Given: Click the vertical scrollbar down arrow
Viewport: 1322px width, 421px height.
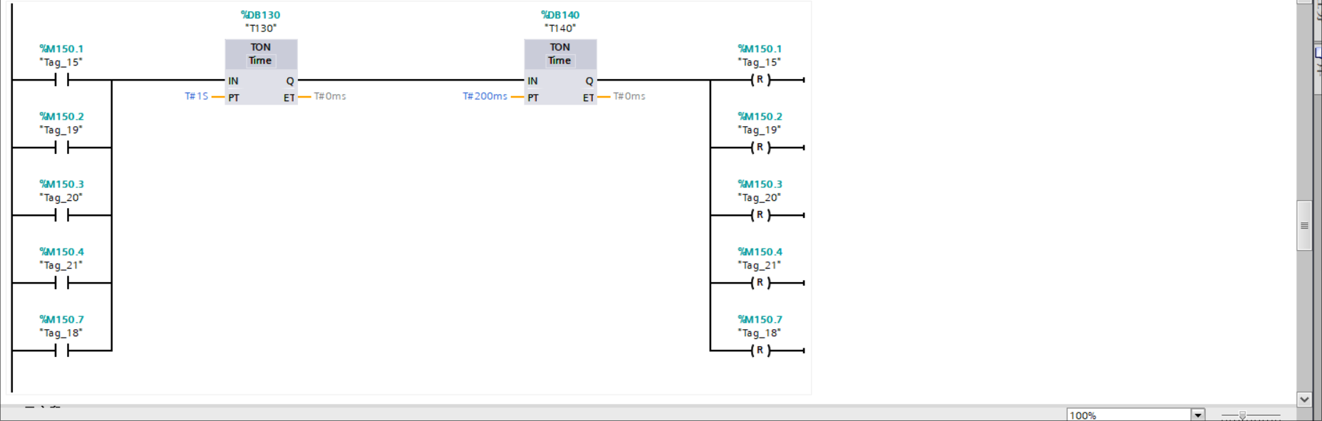Looking at the screenshot, I should click(x=1304, y=399).
